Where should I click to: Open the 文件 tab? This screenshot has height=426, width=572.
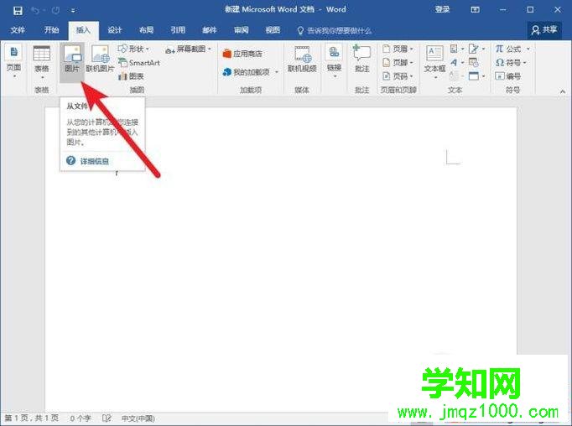point(18,30)
